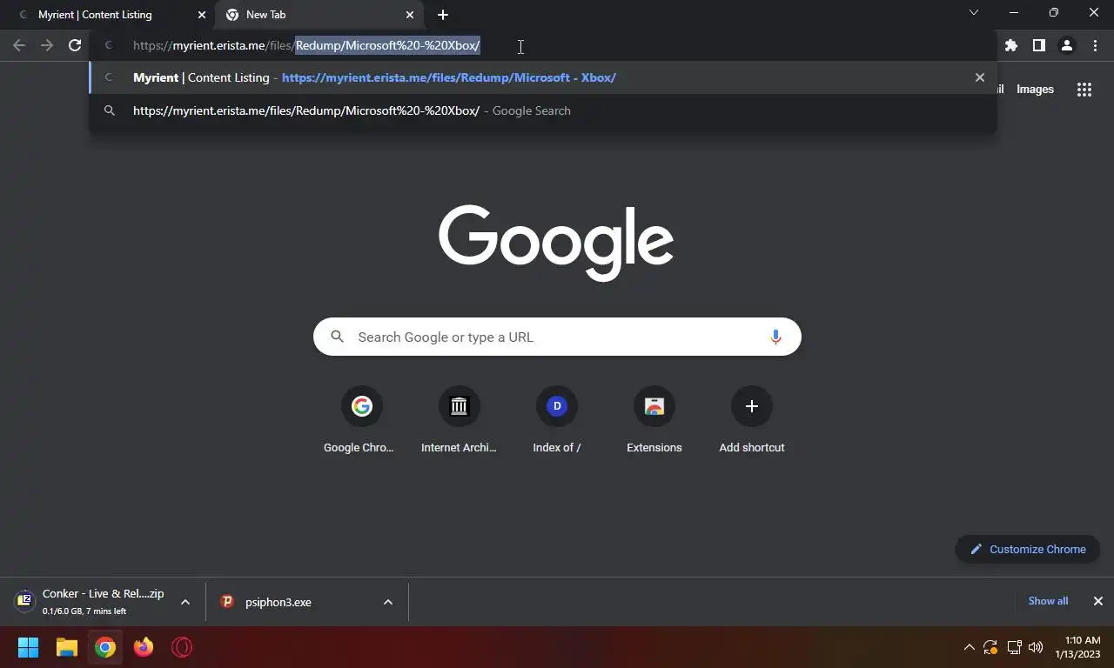Screen dimensions: 1114x668
Task: Click the sync update tray icon
Action: coord(990,647)
